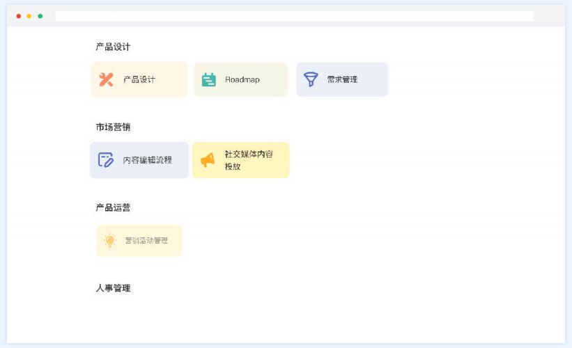This screenshot has width=572, height=348.
Task: Click the yellow lightbulb icon
Action: click(x=110, y=241)
